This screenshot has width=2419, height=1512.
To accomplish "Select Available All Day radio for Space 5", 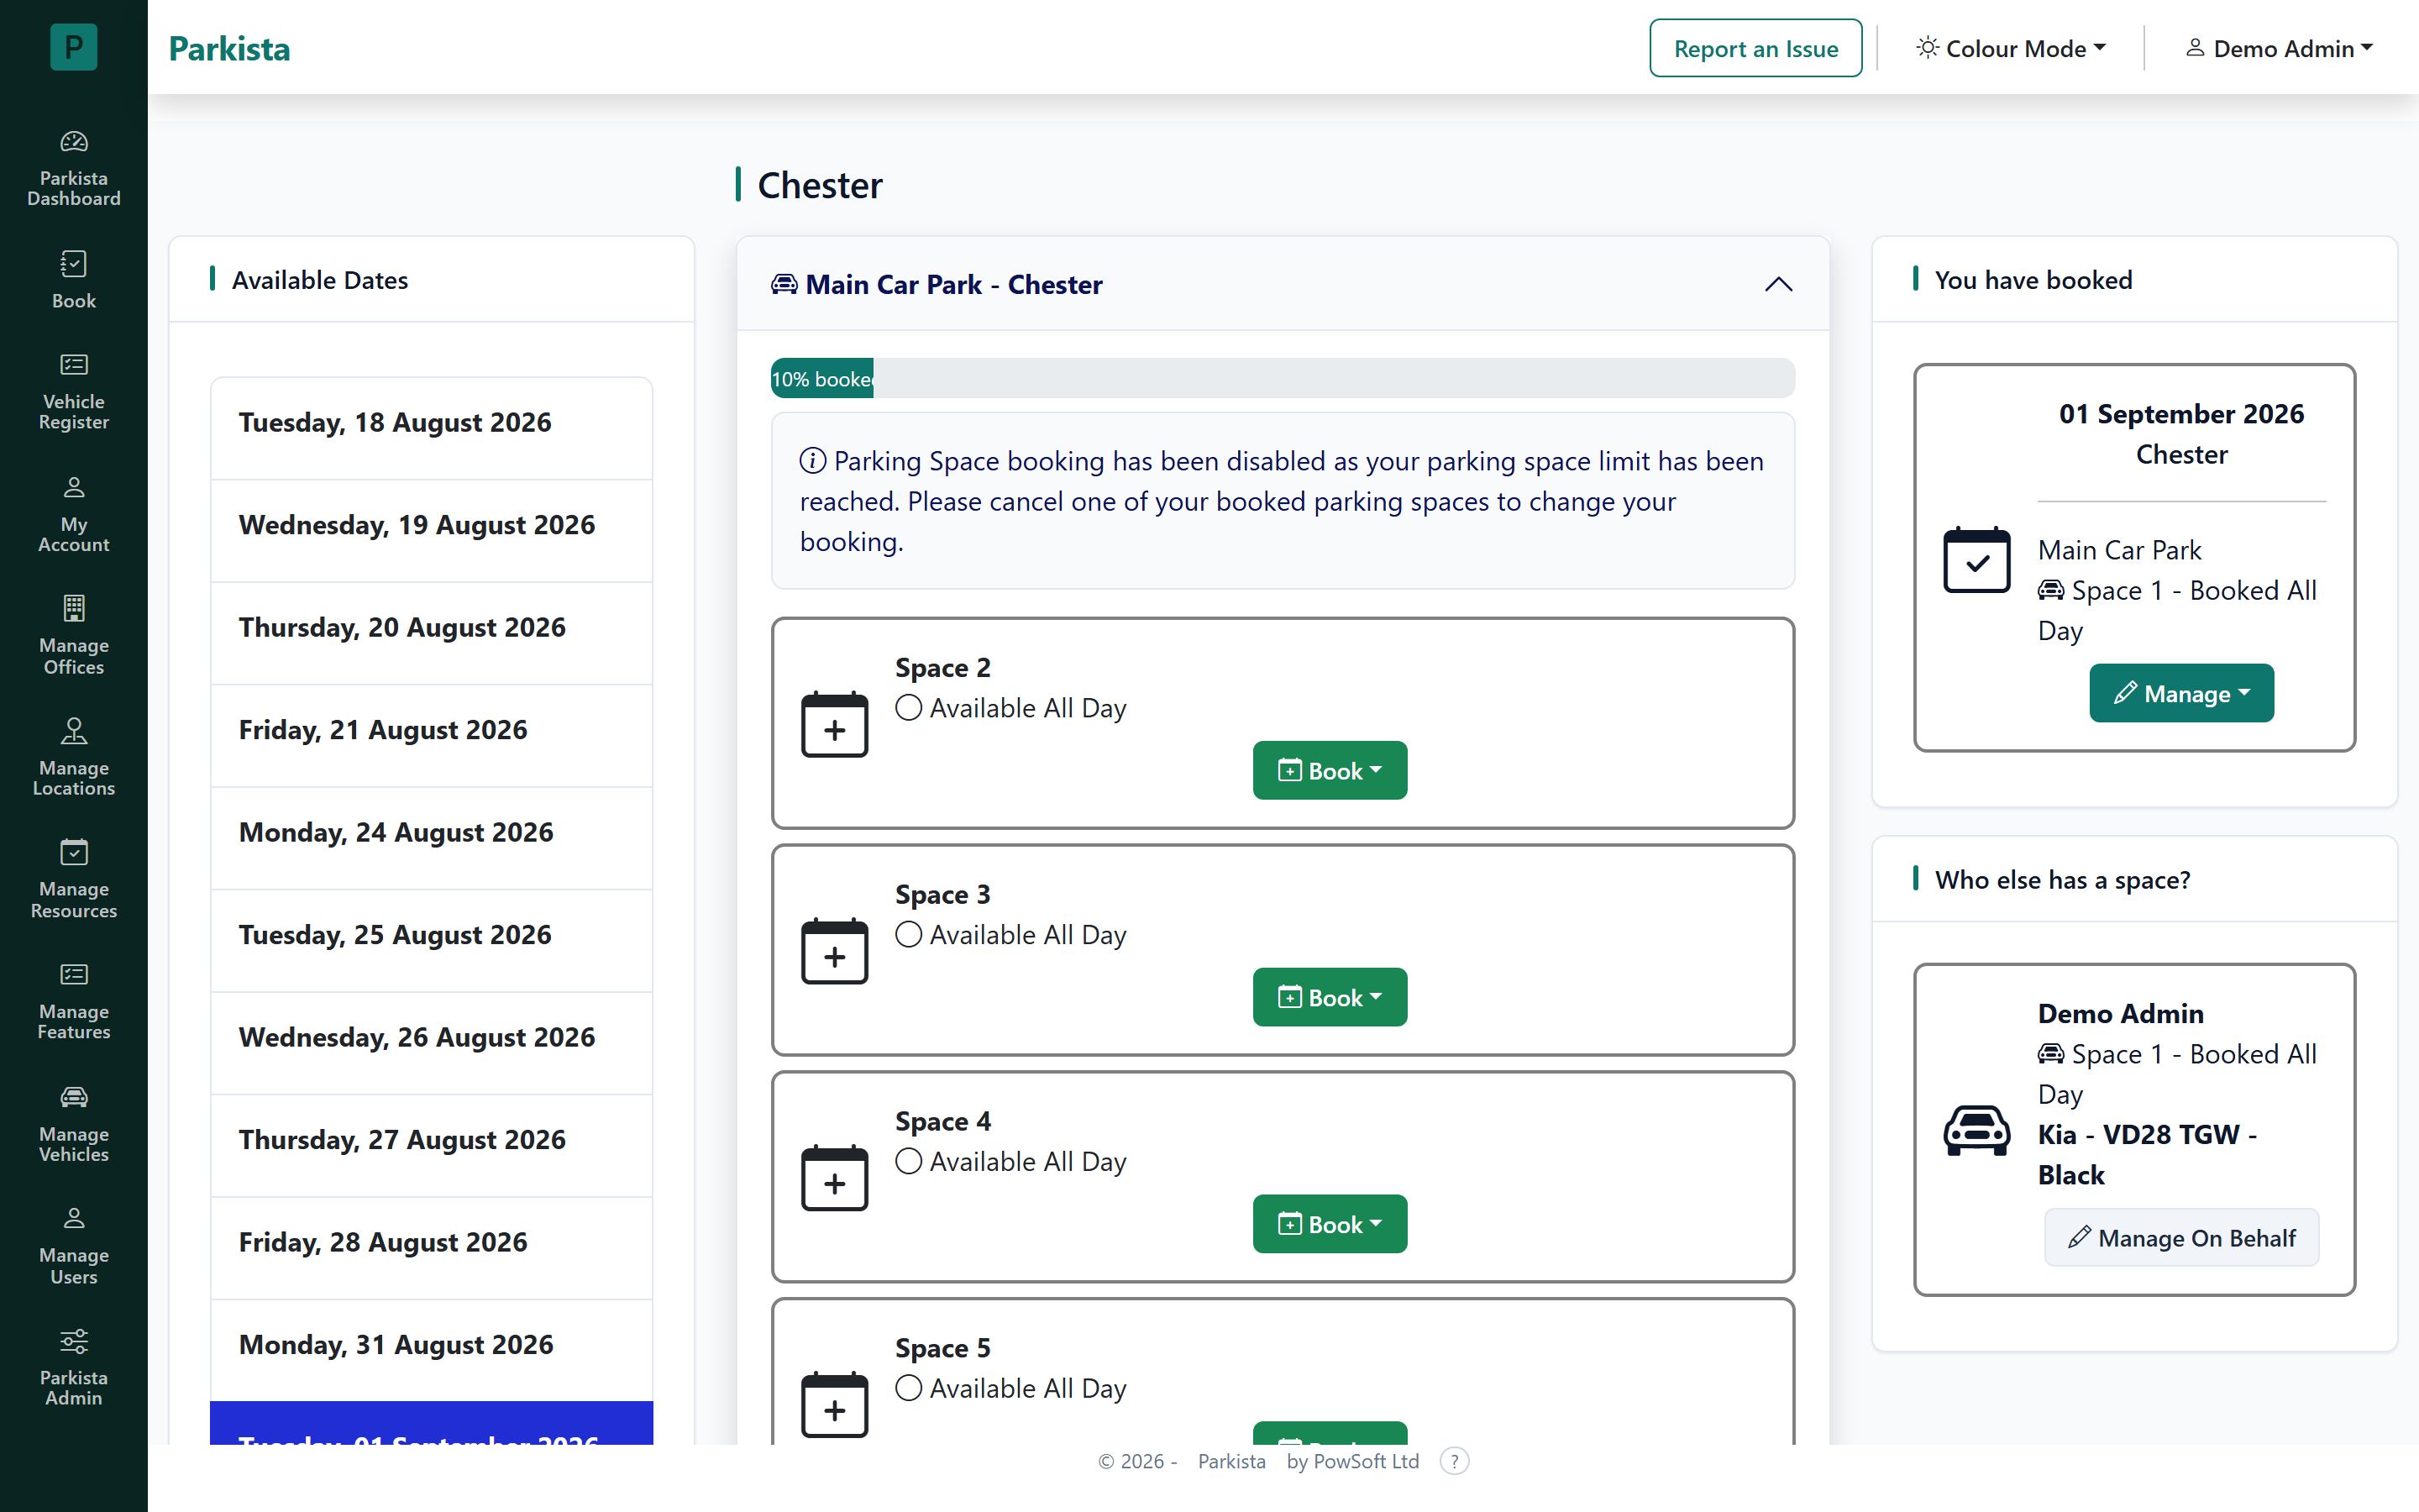I will click(x=909, y=1389).
